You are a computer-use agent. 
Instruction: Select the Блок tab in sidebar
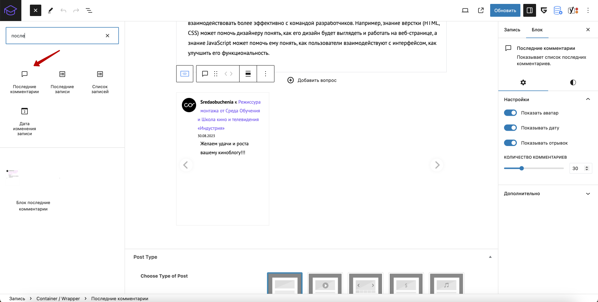pyautogui.click(x=537, y=30)
